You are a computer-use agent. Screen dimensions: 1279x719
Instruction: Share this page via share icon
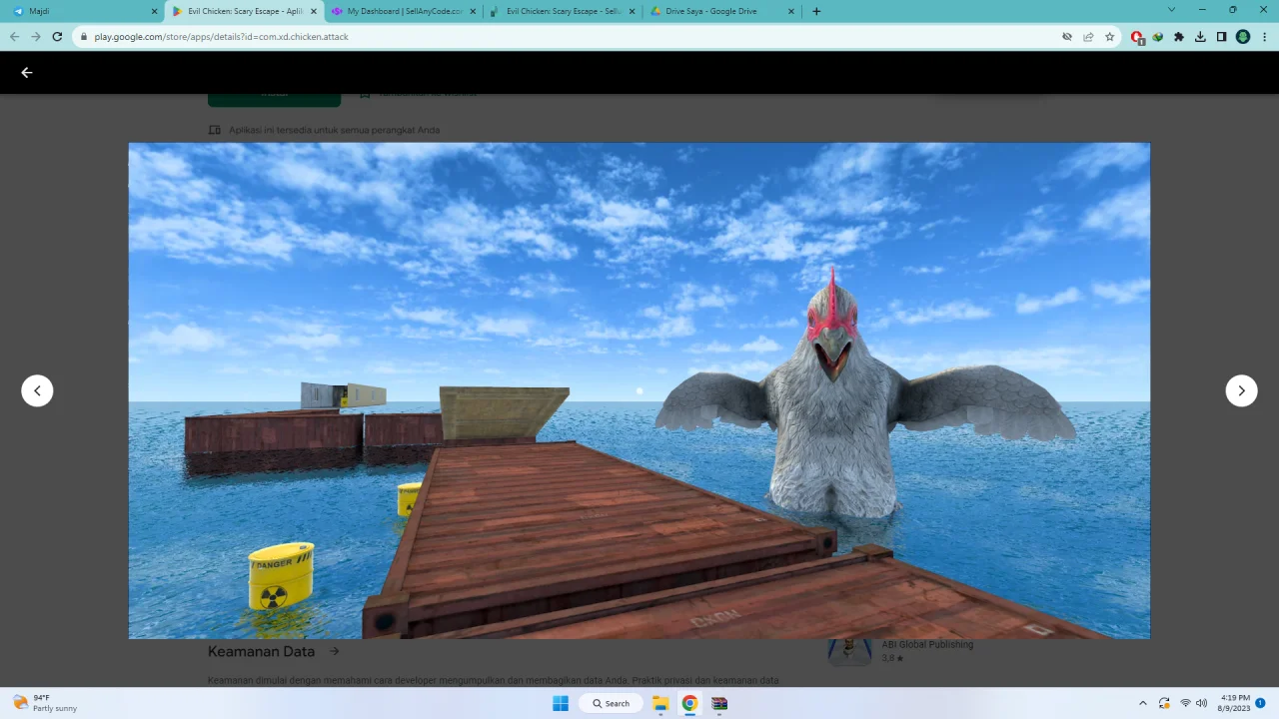tap(1088, 37)
